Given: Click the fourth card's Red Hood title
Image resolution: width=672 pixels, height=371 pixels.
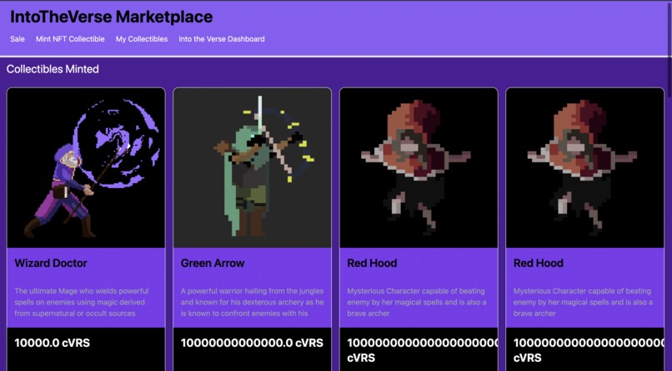Looking at the screenshot, I should click(x=539, y=264).
